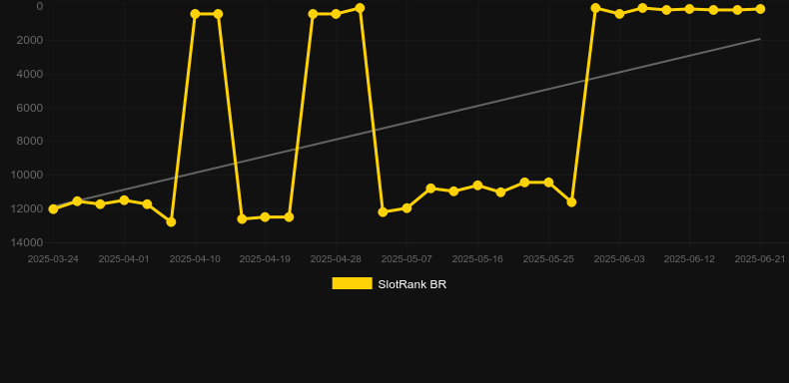Click the data point at 2025-03-24

tap(53, 209)
